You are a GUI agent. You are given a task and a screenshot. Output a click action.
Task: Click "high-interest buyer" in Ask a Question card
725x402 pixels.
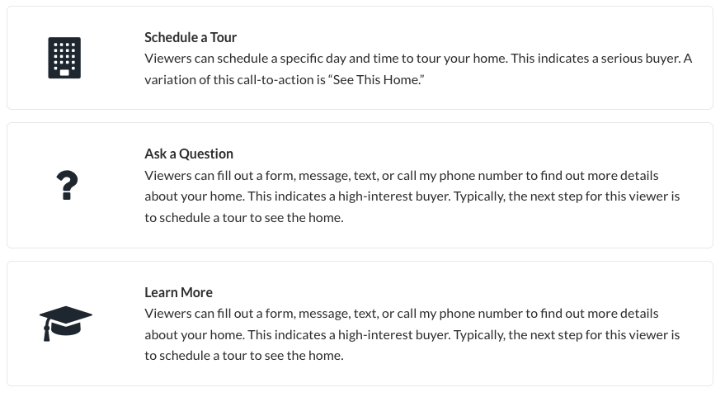click(393, 196)
